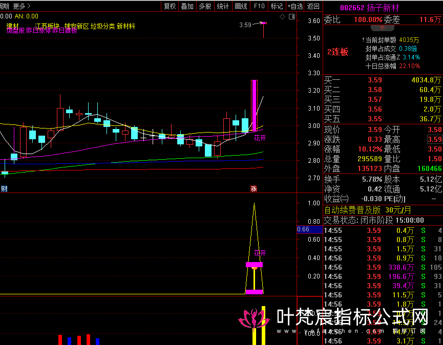
Task: Select the 新材料 concept tag
Action: click(125, 26)
